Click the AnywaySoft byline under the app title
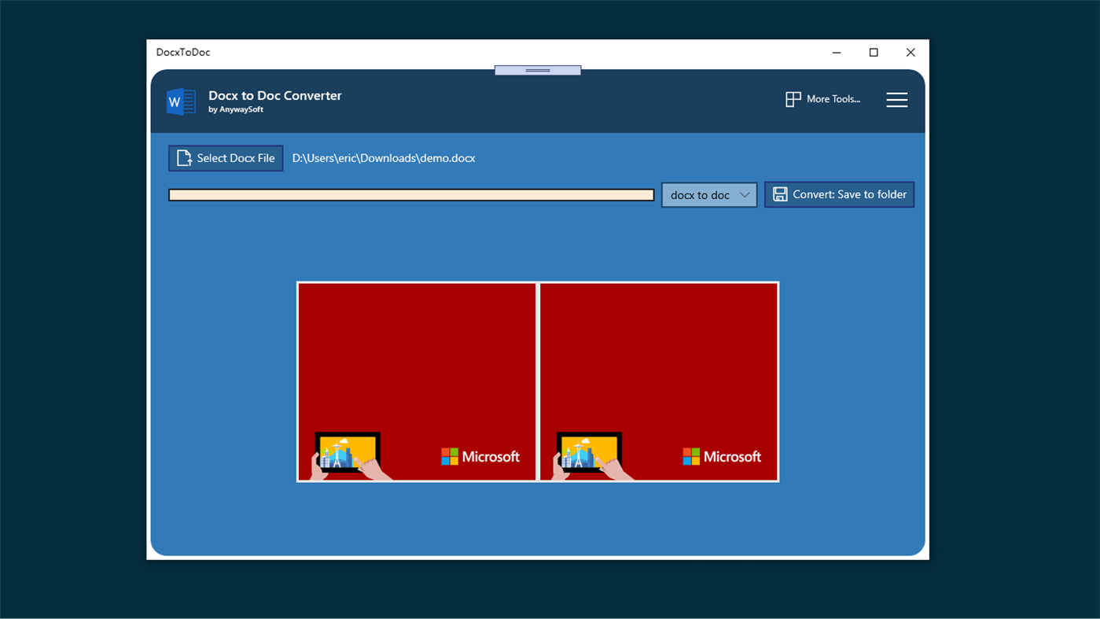The height and width of the screenshot is (619, 1100). pos(237,109)
